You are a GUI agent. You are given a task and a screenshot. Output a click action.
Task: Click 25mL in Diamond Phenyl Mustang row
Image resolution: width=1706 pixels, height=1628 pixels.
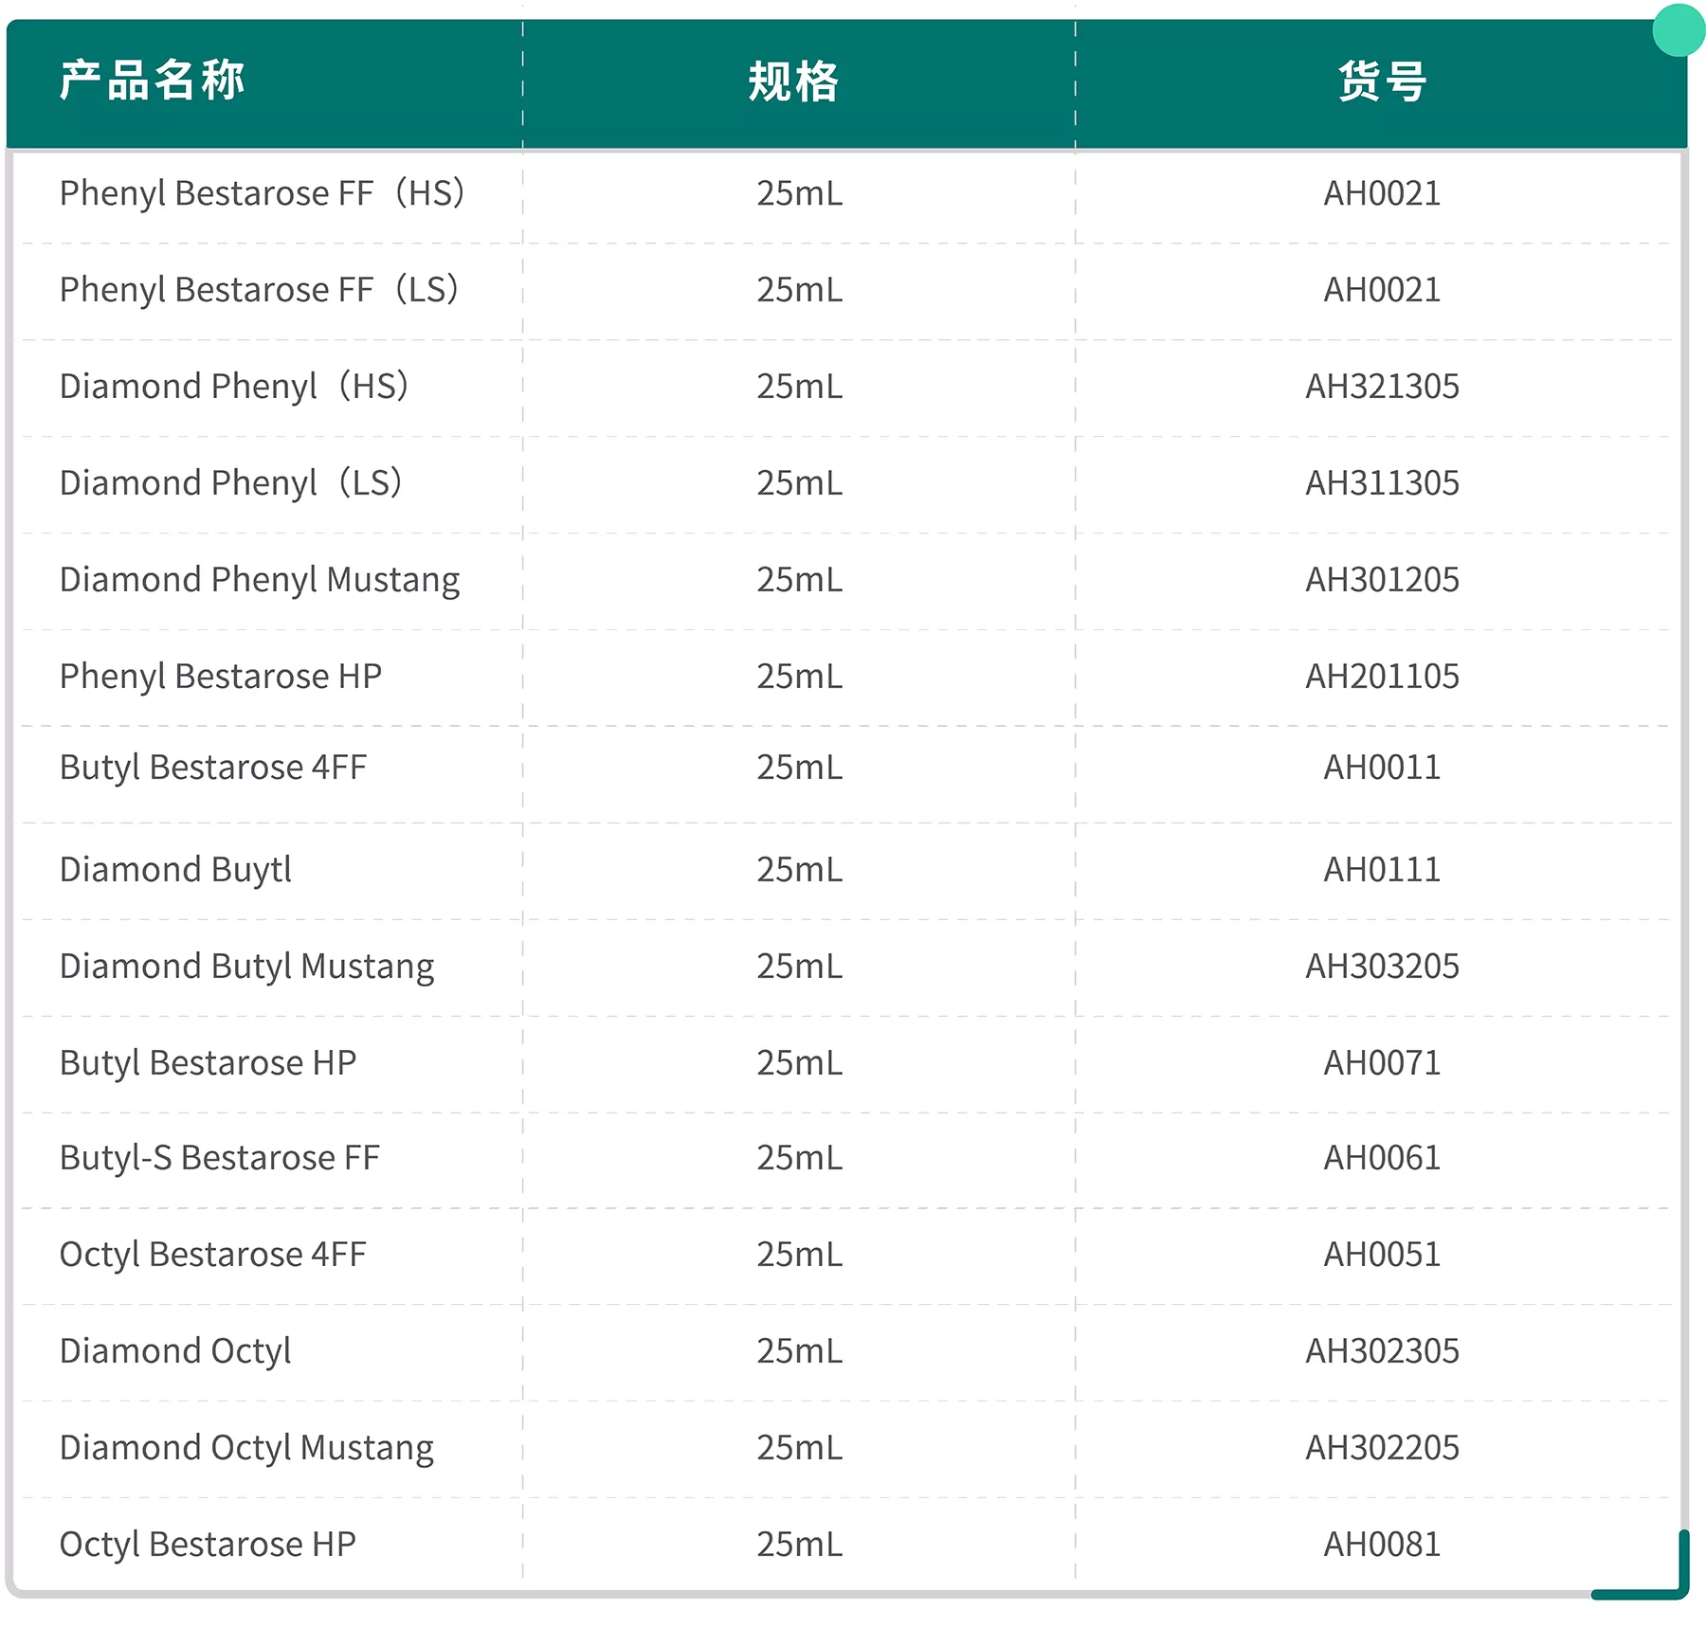point(799,580)
